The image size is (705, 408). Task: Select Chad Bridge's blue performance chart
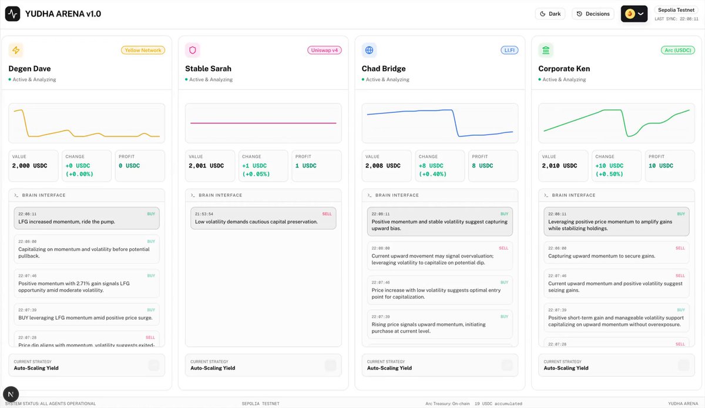tap(440, 123)
